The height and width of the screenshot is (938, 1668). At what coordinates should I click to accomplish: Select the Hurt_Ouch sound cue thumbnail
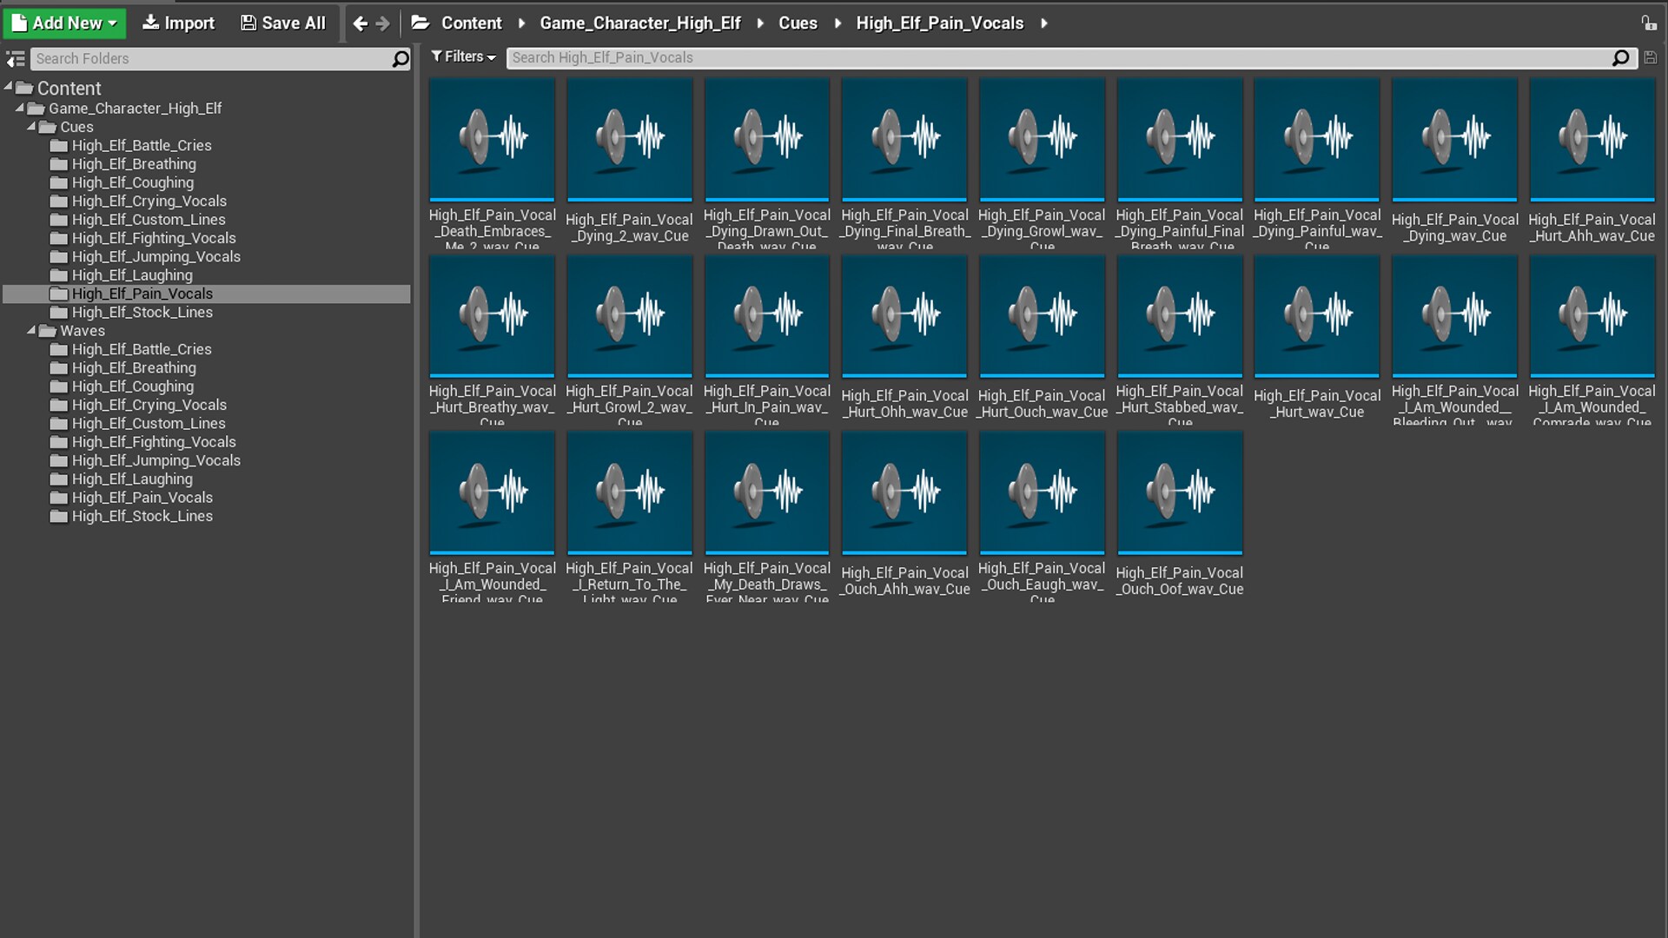(1042, 316)
